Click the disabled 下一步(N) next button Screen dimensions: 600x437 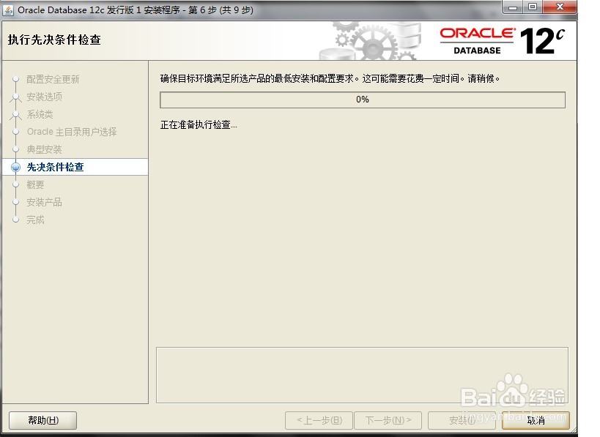[388, 420]
